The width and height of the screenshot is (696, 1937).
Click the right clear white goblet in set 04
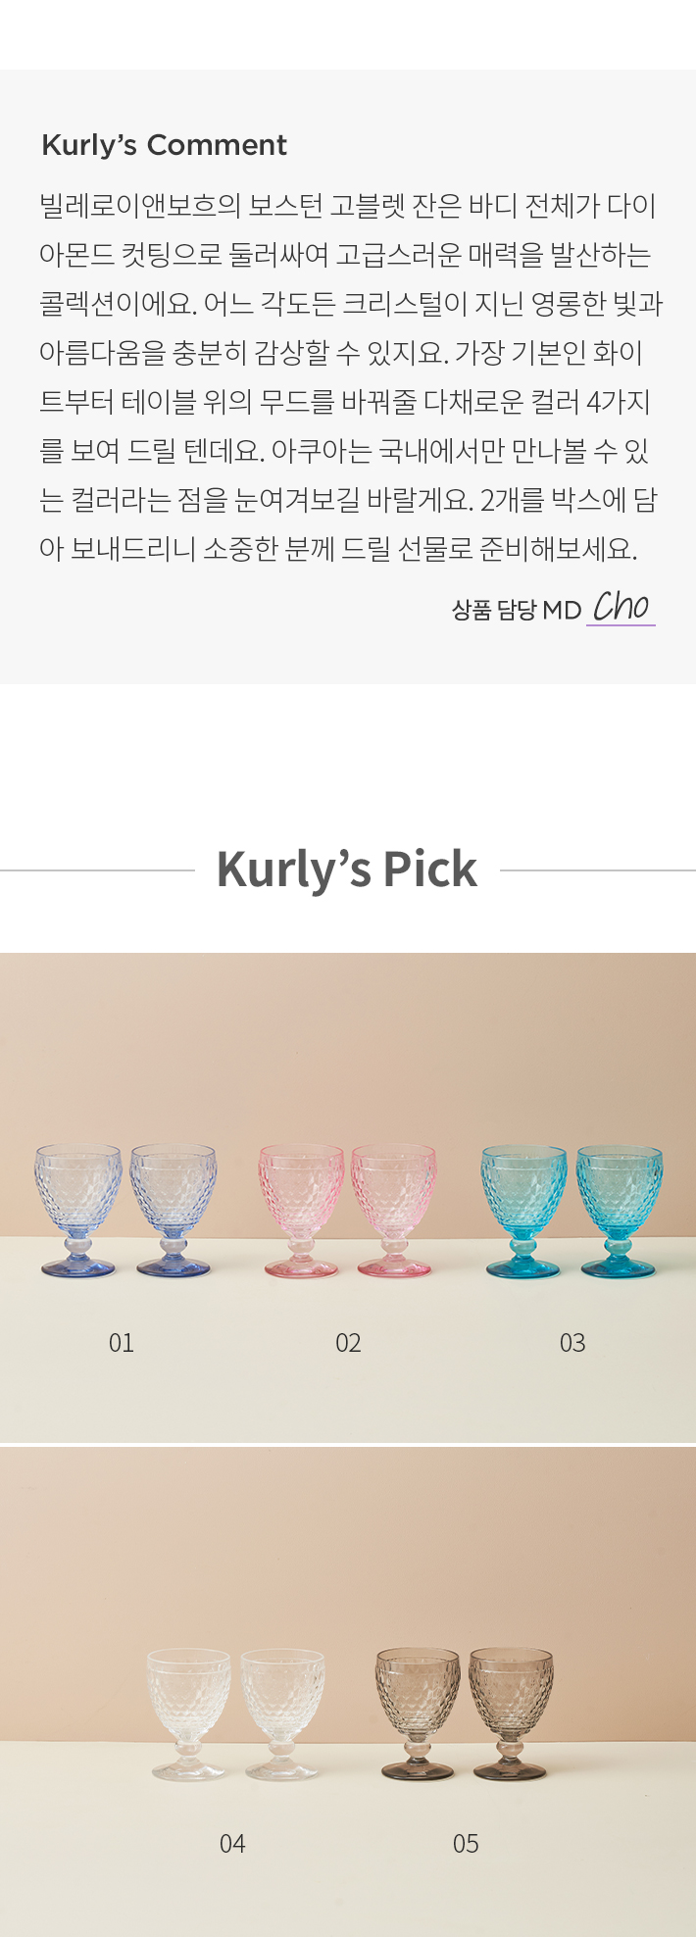point(282,1714)
